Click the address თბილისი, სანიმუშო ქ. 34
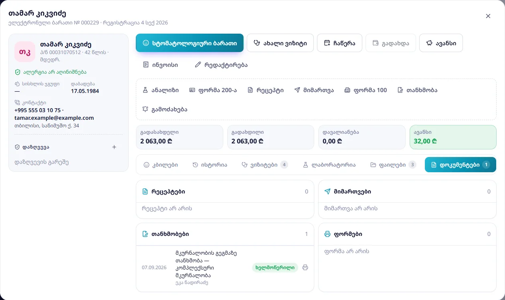 [x=46, y=126]
